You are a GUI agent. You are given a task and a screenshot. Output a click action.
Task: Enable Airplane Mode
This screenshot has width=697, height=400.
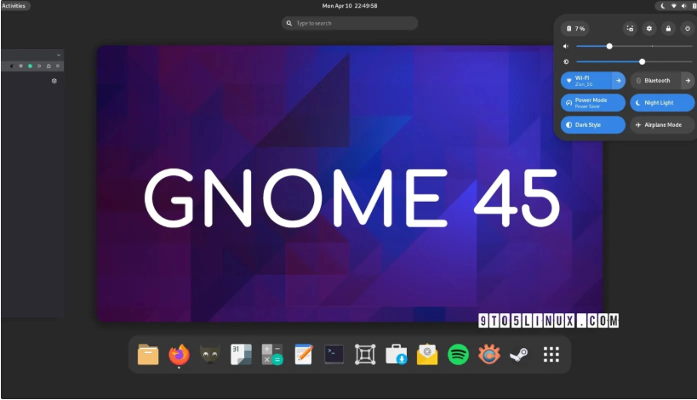click(662, 125)
